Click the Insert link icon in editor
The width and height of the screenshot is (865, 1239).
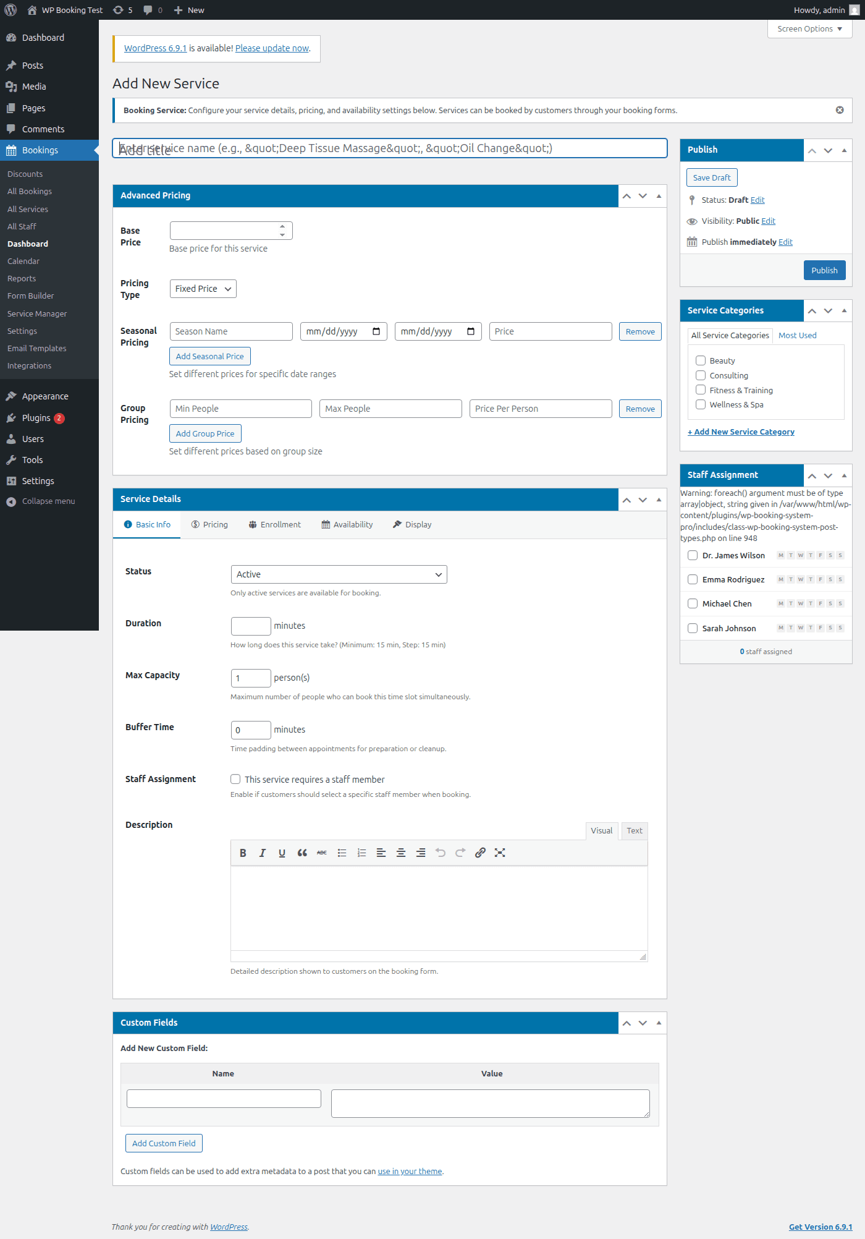coord(480,853)
